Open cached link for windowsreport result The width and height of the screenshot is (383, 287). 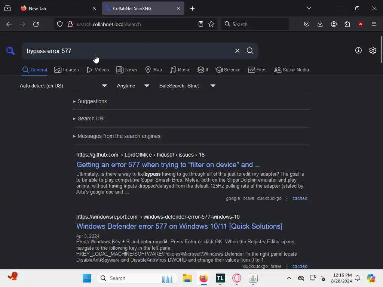point(300,266)
